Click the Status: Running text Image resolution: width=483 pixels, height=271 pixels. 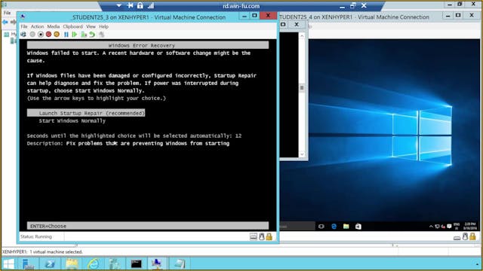36,236
